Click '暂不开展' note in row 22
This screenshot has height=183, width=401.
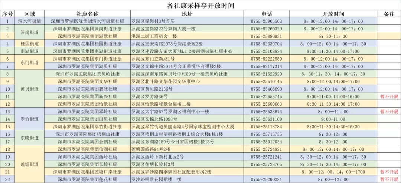coord(389,179)
